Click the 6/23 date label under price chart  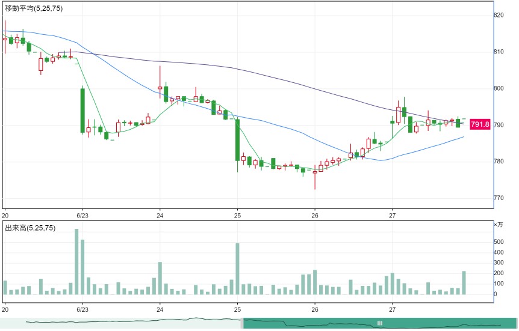[x=82, y=216]
